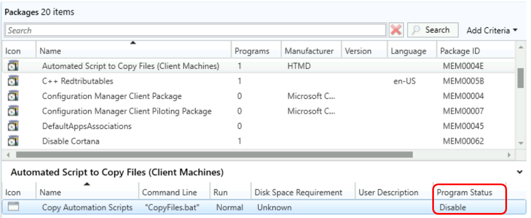Click the Unknown disk space value
531x218 pixels.
(274, 207)
